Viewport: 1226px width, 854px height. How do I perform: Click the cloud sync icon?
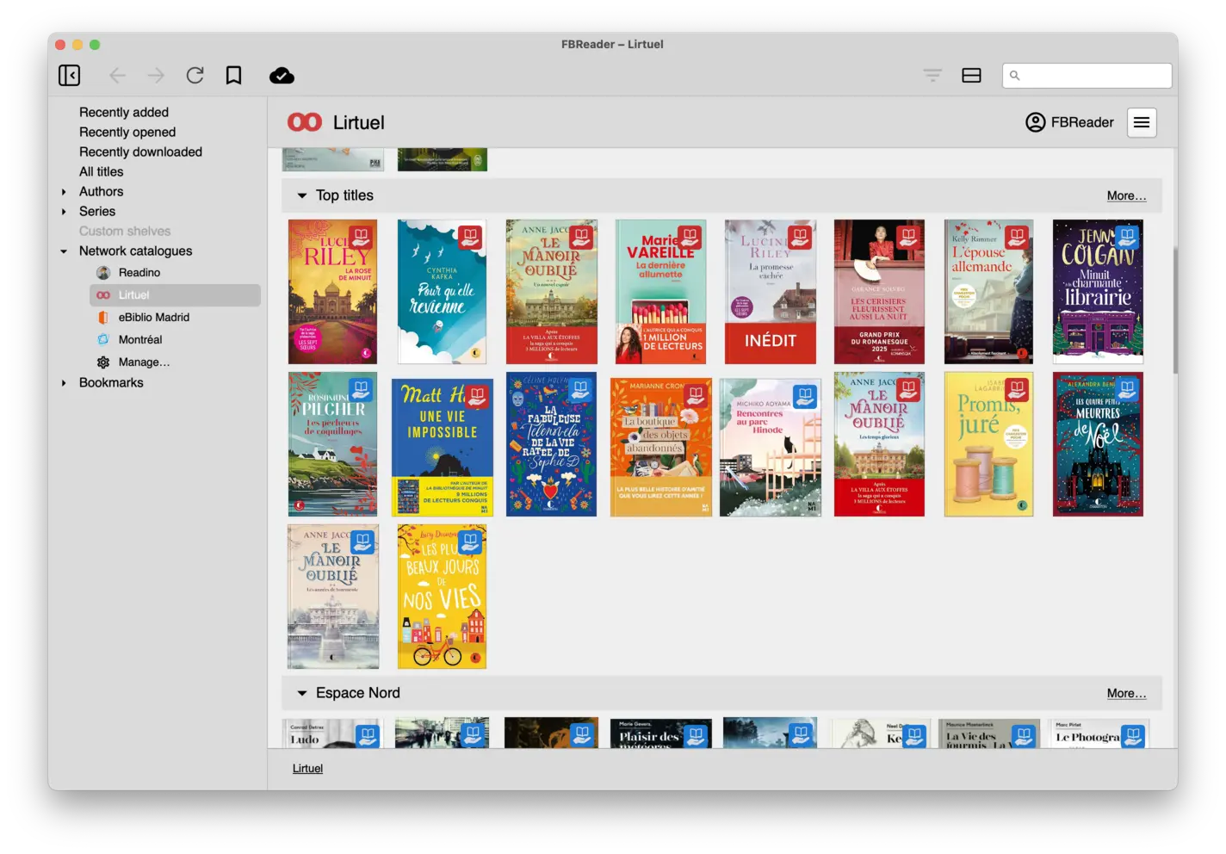[282, 76]
